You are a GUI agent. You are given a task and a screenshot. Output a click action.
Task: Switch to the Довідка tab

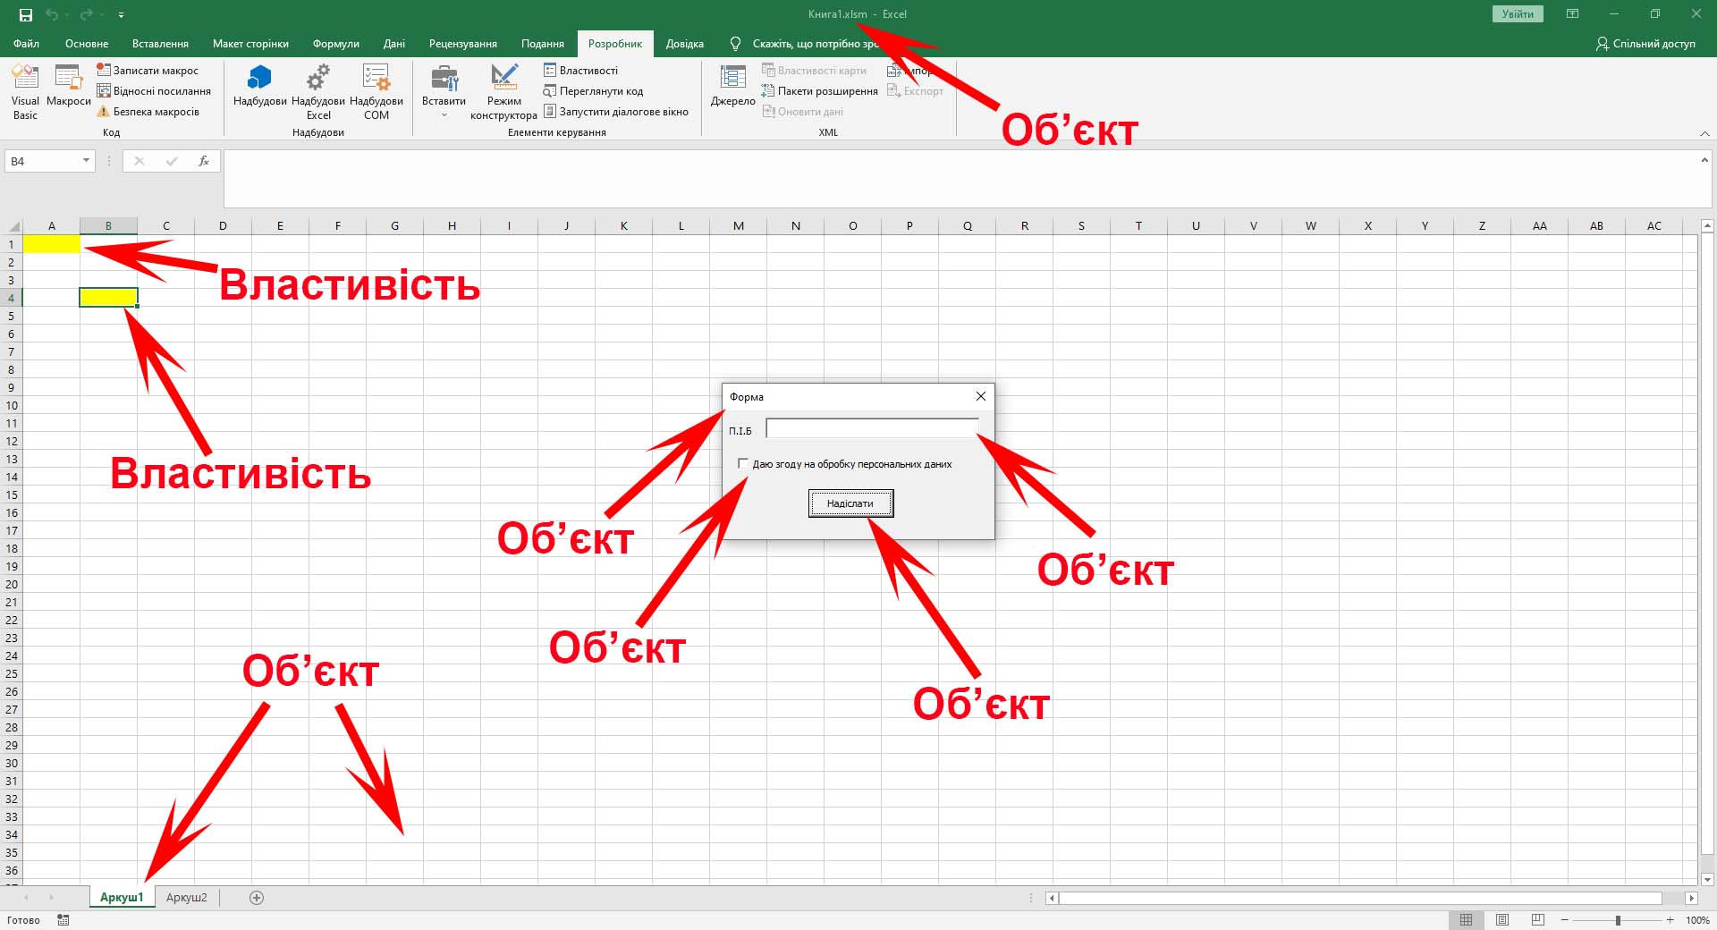coord(684,43)
